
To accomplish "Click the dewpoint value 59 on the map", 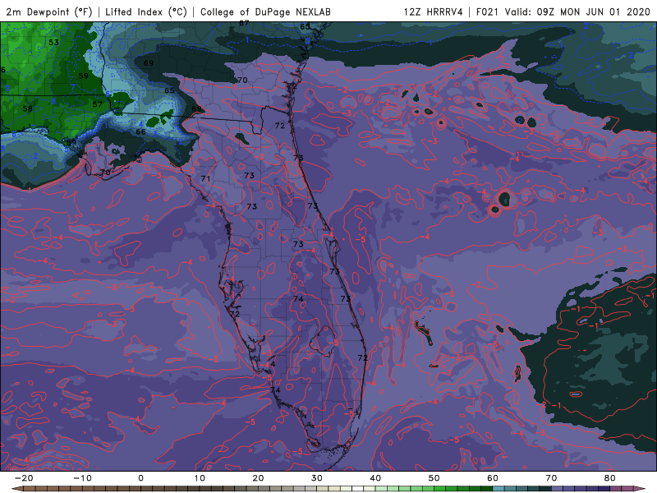I will coord(84,76).
